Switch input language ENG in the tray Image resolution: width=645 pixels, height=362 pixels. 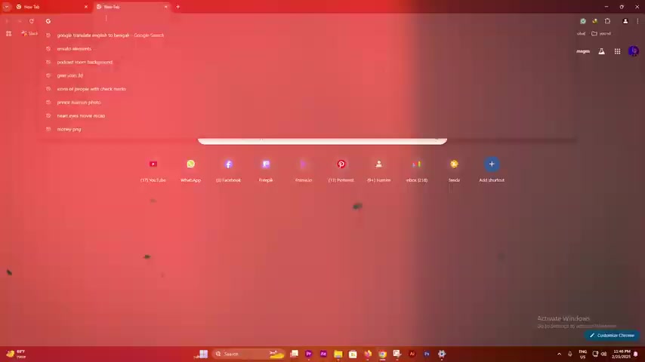pos(582,354)
